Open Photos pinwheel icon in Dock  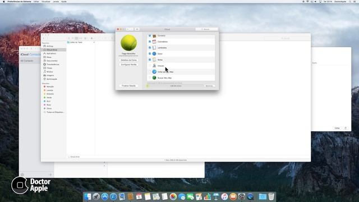click(x=173, y=196)
